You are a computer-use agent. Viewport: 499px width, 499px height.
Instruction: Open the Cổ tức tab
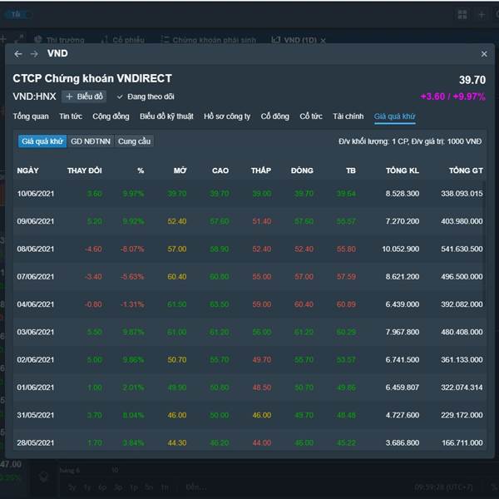pyautogui.click(x=311, y=116)
